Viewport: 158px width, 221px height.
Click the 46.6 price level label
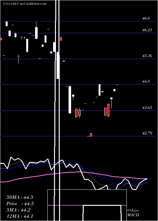tap(146, 18)
